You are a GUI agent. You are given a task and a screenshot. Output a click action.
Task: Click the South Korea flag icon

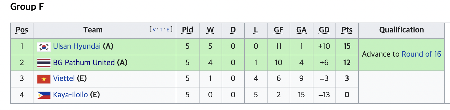[44, 47]
